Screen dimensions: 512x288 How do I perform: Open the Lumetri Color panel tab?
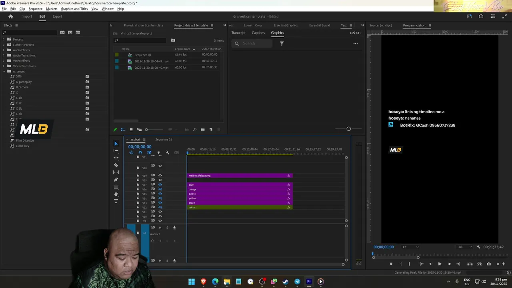[x=253, y=25]
